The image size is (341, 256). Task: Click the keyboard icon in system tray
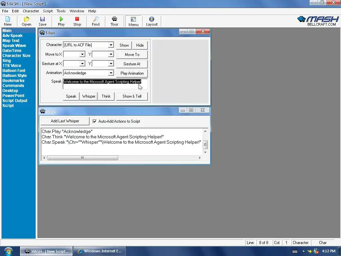[x=295, y=251]
